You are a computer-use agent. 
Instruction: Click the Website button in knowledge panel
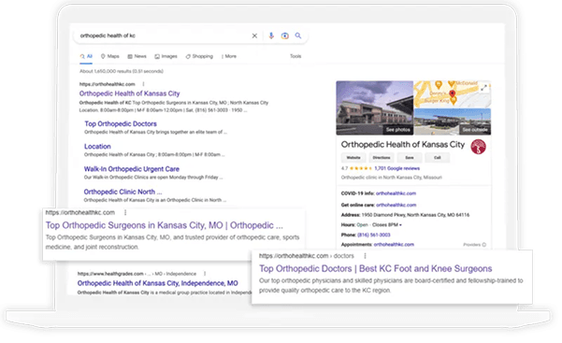coord(353,158)
